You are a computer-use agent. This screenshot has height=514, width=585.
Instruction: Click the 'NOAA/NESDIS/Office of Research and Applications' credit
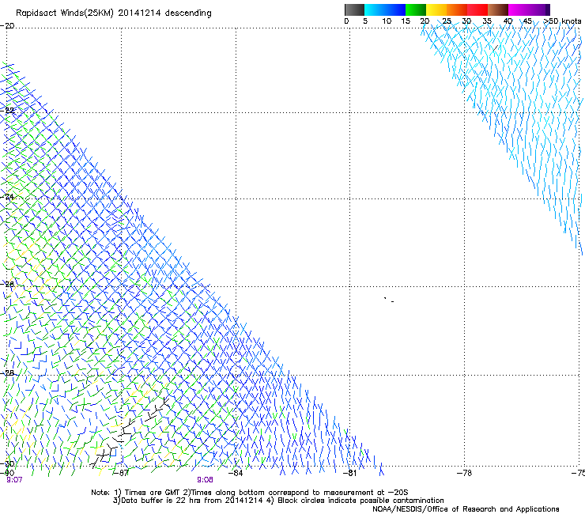click(x=466, y=509)
